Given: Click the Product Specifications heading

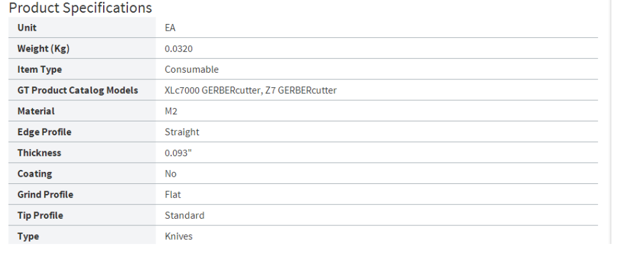Looking at the screenshot, I should click(80, 8).
